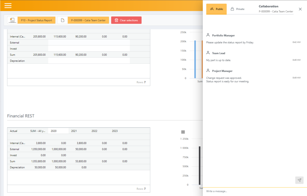Click the Project Manager user avatar icon

click(x=208, y=71)
